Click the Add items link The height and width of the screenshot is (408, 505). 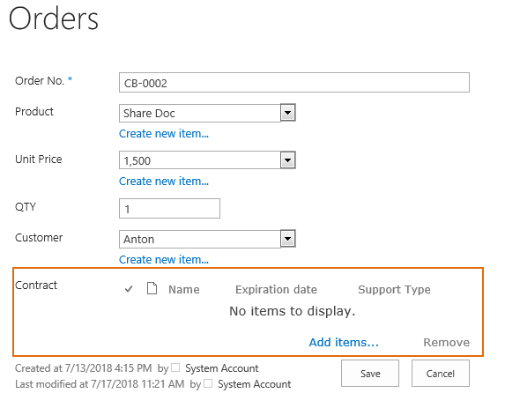click(344, 342)
